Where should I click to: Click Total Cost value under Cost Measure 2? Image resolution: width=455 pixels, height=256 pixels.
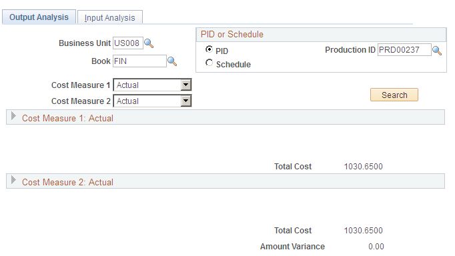point(364,231)
